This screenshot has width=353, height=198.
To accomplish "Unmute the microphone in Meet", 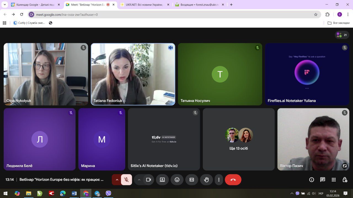I will (126, 180).
